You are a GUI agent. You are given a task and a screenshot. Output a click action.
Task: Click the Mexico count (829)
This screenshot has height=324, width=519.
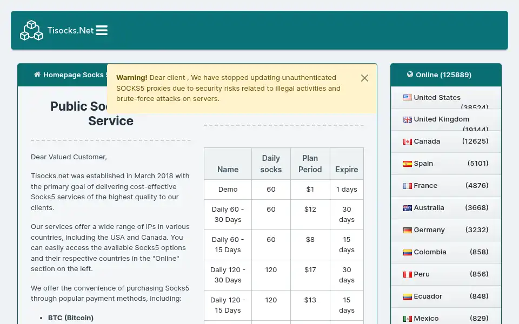click(479, 319)
